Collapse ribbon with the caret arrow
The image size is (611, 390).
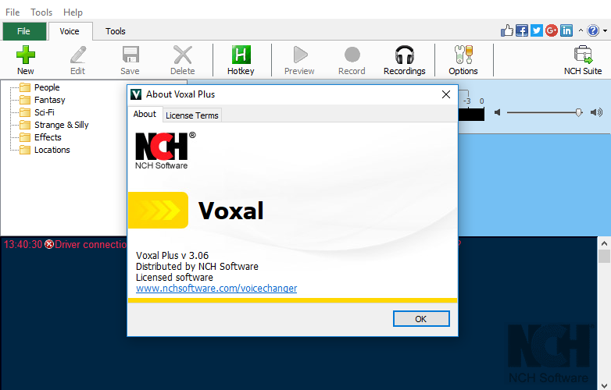pyautogui.click(x=581, y=30)
